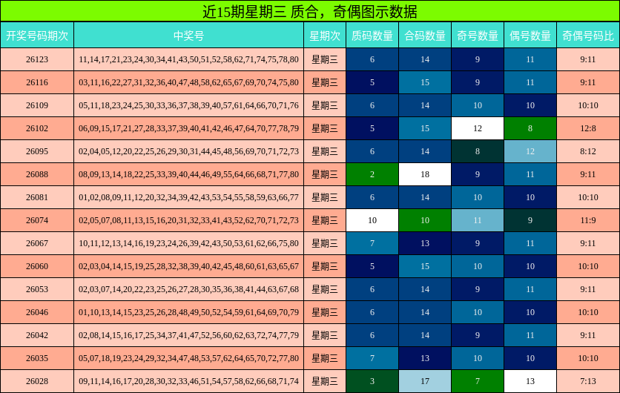Click light blue cell 11 in row 26074
The height and width of the screenshot is (393, 620).
click(478, 219)
